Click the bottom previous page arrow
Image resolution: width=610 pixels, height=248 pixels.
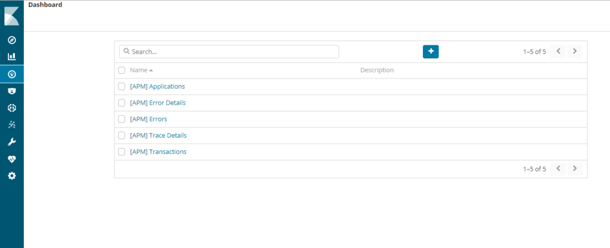coord(558,169)
